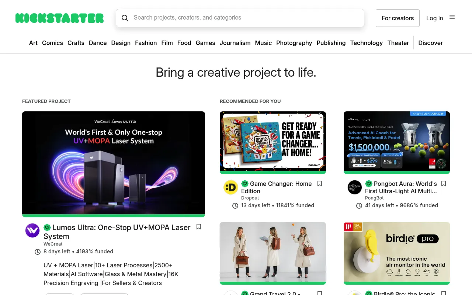Viewport: 472px width, 295px height.
Task: Click the search magnifier icon
Action: [125, 18]
